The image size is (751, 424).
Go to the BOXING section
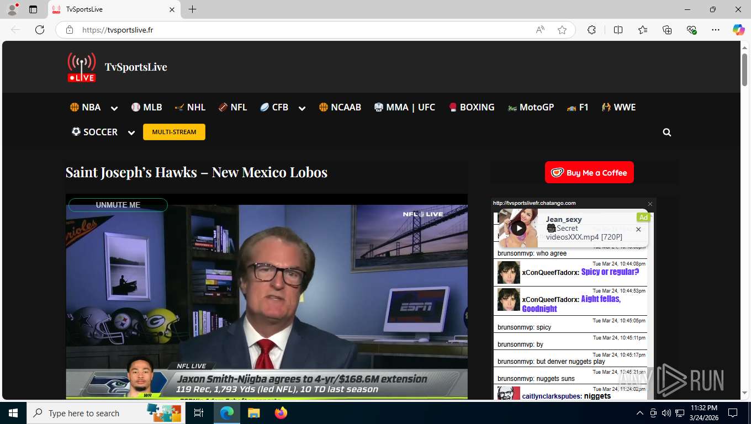[x=471, y=107]
